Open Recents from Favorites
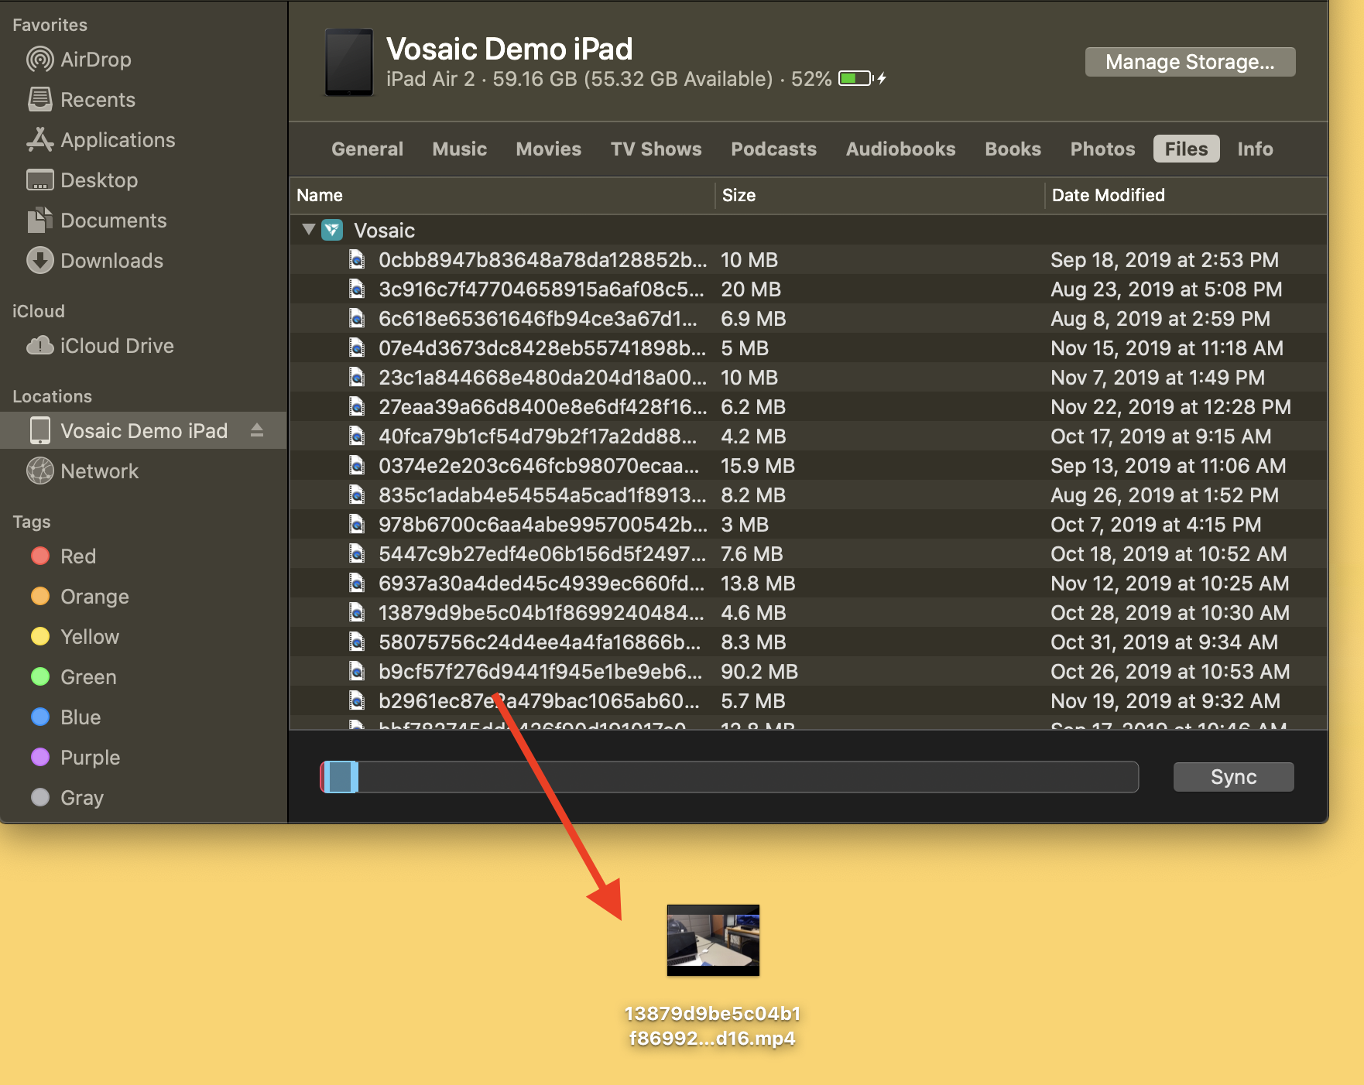This screenshot has width=1364, height=1085. (81, 100)
